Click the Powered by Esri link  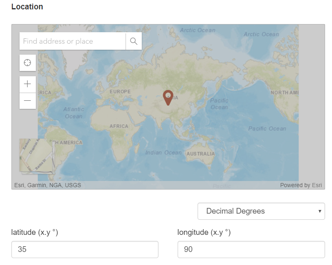(301, 185)
